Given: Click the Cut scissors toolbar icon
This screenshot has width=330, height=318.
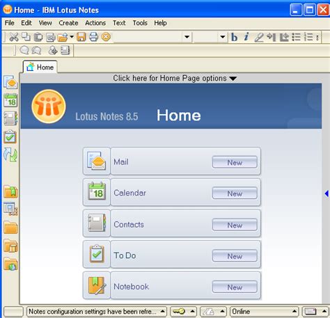Looking at the screenshot, I should [14, 37].
